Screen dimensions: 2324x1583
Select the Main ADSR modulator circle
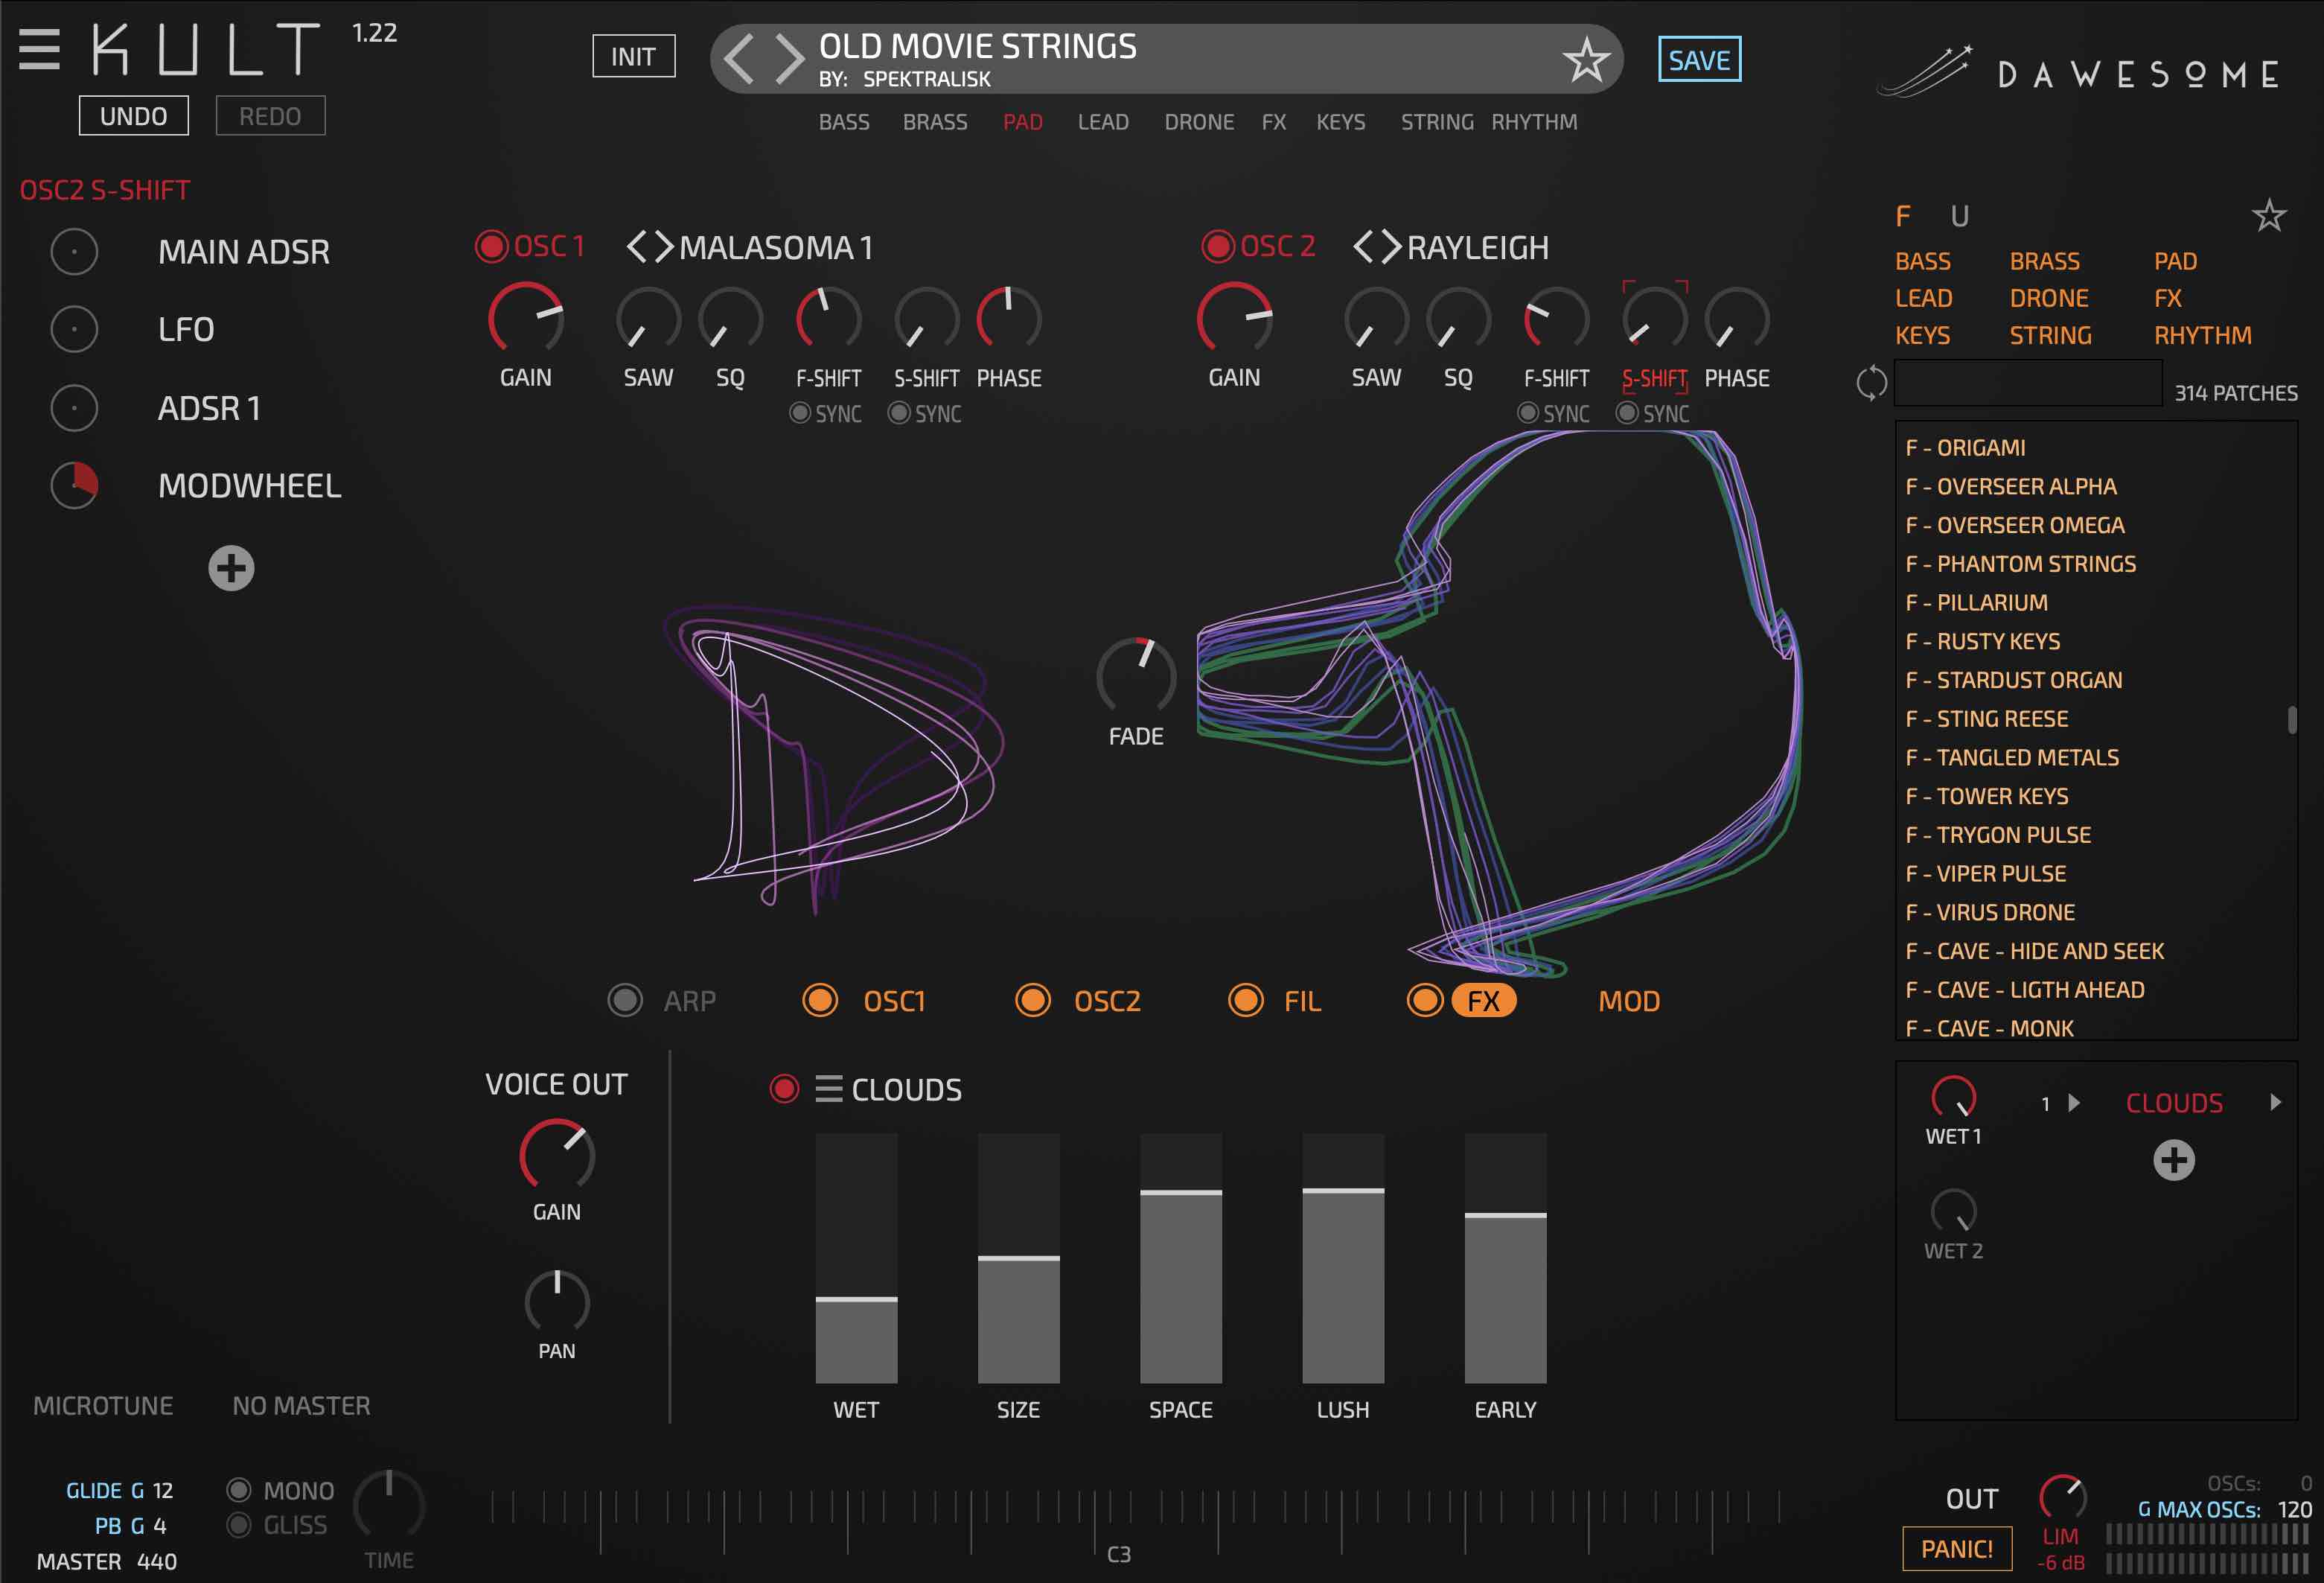(74, 251)
